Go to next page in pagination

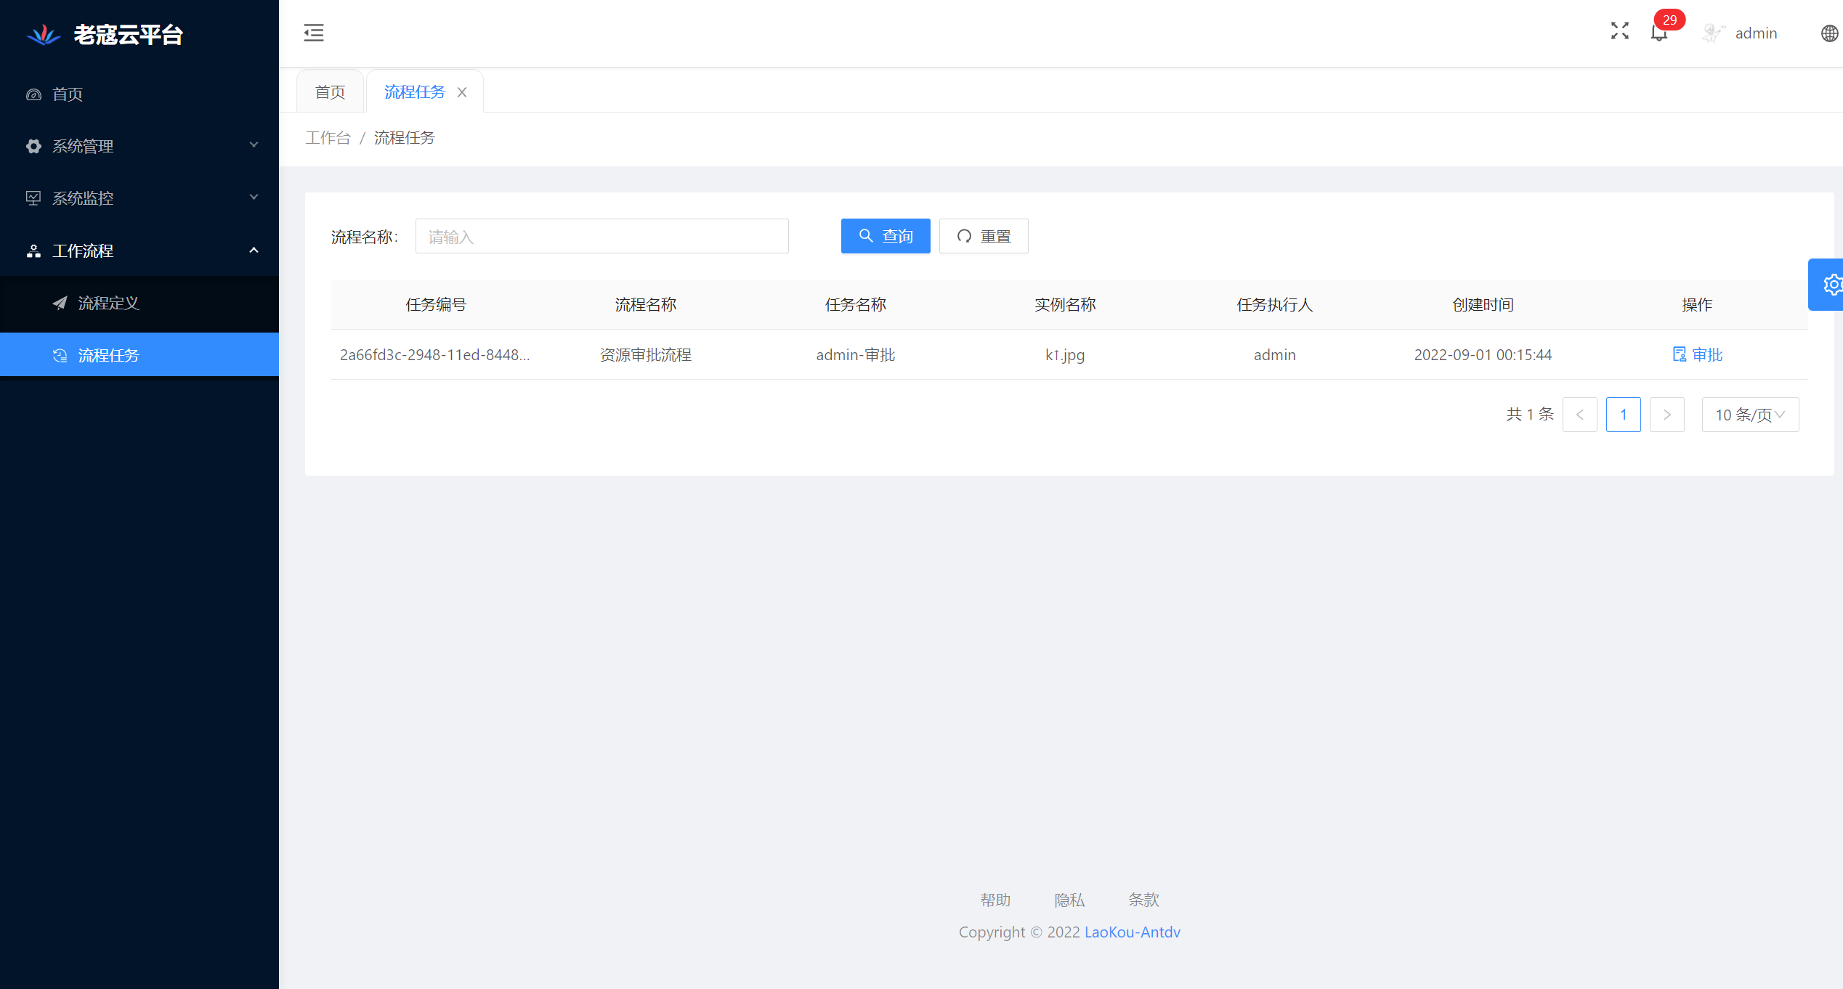(x=1666, y=415)
